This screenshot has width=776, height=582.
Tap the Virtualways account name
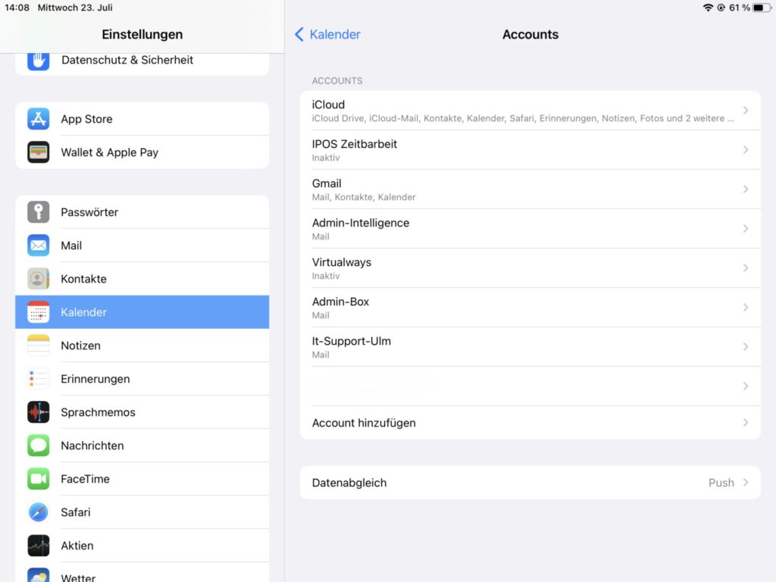pyautogui.click(x=342, y=262)
